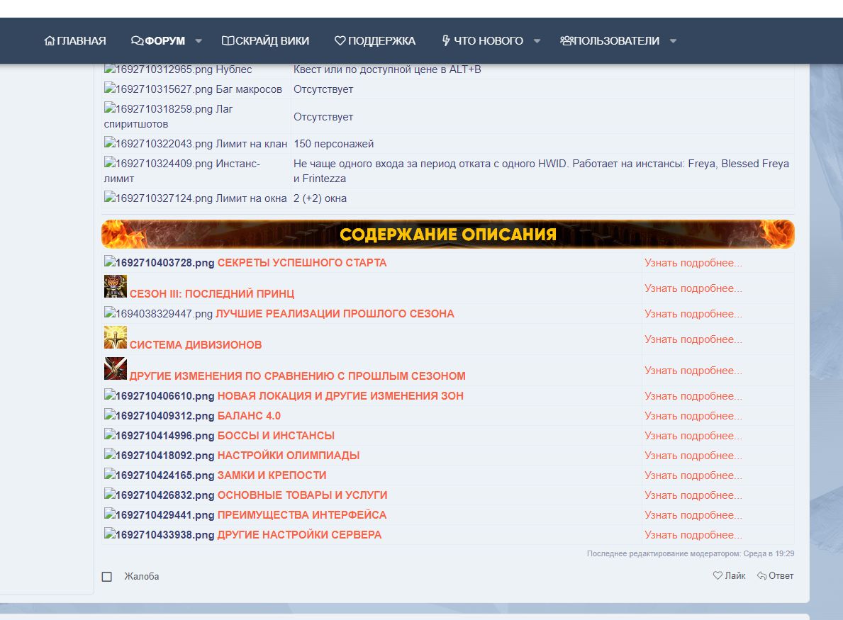The width and height of the screenshot is (843, 620).
Task: Open the Поддержка menu item
Action: (x=375, y=41)
